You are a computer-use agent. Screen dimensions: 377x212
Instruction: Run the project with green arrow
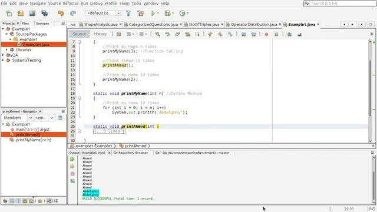click(x=153, y=13)
